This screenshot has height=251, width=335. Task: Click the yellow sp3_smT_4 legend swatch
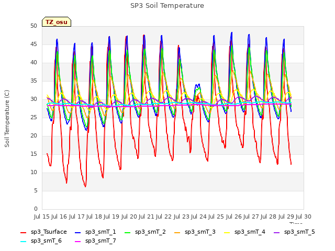click(x=227, y=232)
